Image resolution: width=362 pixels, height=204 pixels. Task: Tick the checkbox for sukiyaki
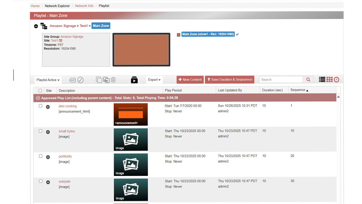tap(40, 181)
